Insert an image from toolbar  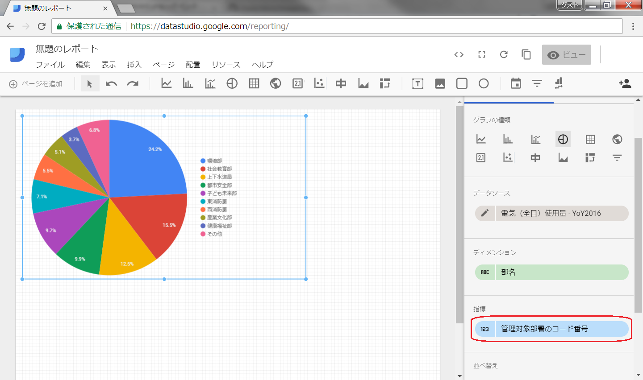[x=440, y=83]
